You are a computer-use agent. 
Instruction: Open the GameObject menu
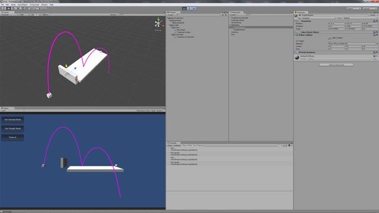point(23,5)
